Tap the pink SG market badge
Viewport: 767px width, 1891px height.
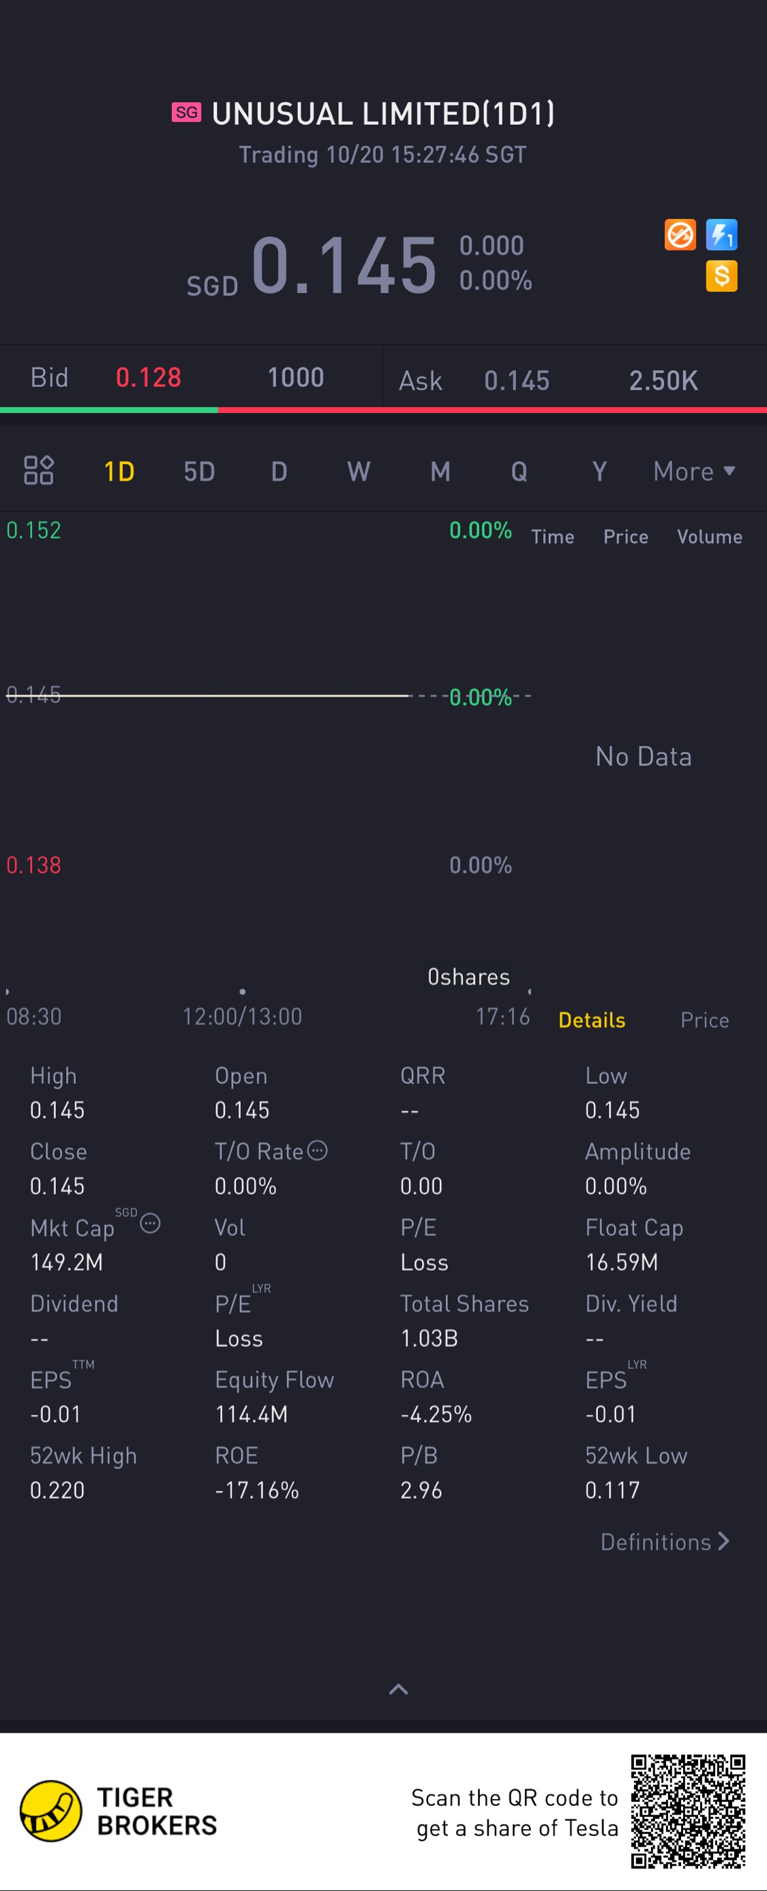coord(186,112)
